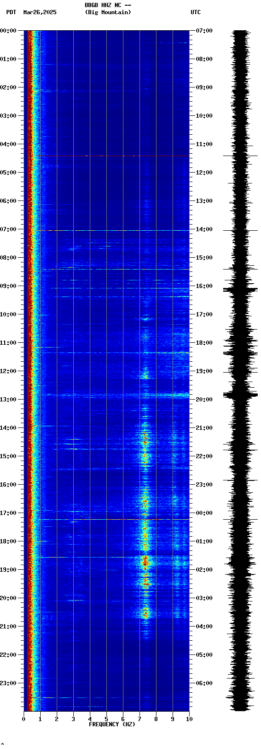Click the 17:00 PDT time label on the left axis
This screenshot has height=749, width=261.
coord(8,513)
